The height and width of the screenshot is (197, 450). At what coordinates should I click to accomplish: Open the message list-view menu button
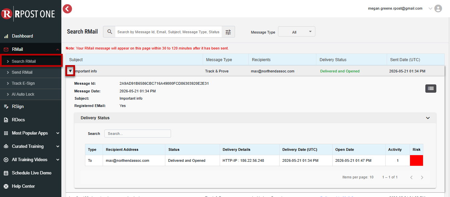click(x=431, y=88)
